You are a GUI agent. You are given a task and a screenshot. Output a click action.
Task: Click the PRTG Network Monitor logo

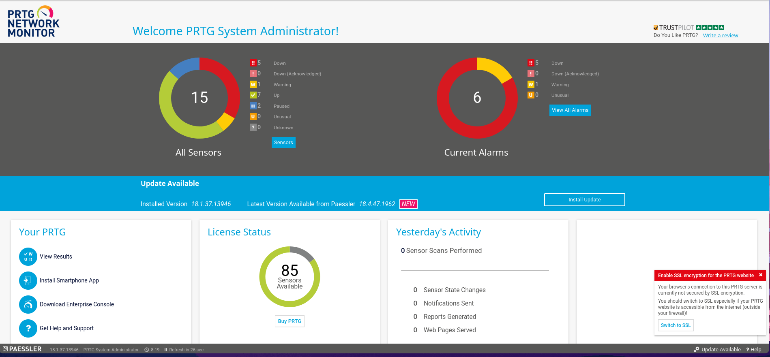click(x=34, y=21)
